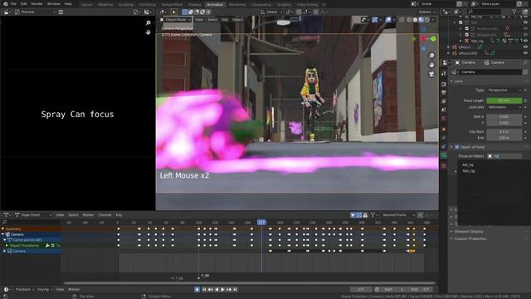Open the Lens Unit Millimeters dropdown
531x299 pixels.
click(x=504, y=107)
